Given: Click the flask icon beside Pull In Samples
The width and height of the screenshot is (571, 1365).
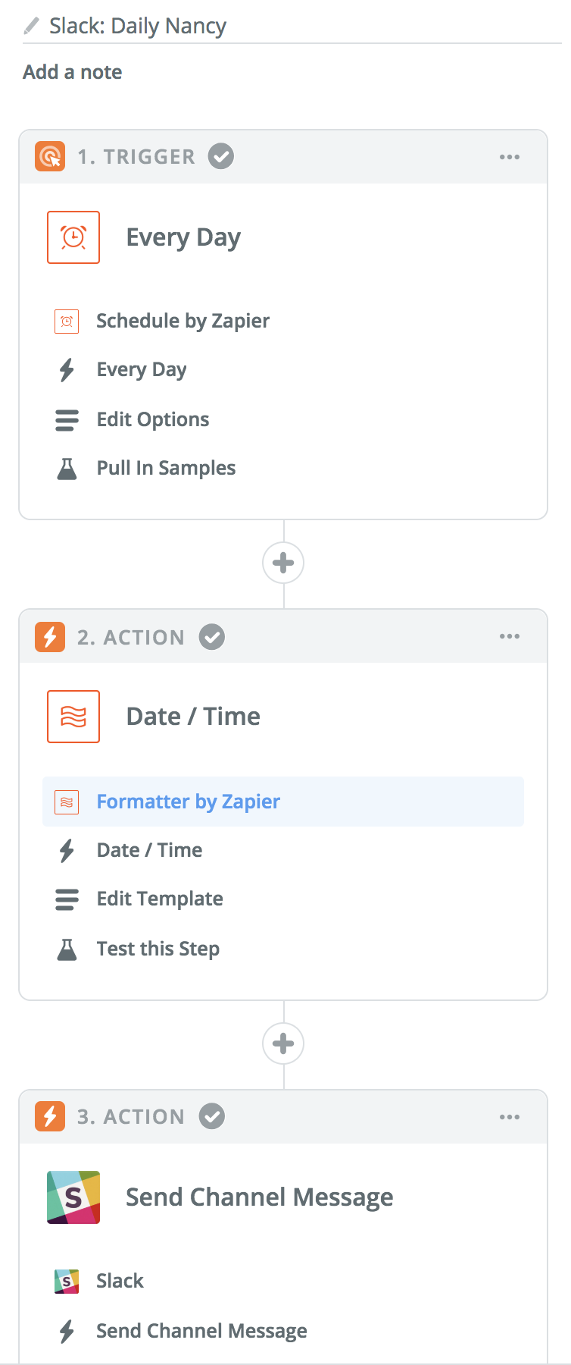Looking at the screenshot, I should click(x=67, y=469).
